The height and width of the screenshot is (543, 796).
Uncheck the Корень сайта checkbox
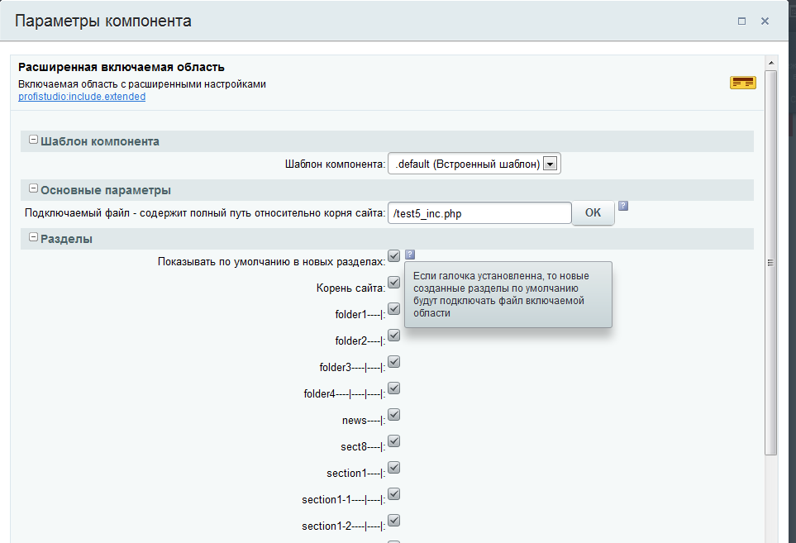[394, 283]
